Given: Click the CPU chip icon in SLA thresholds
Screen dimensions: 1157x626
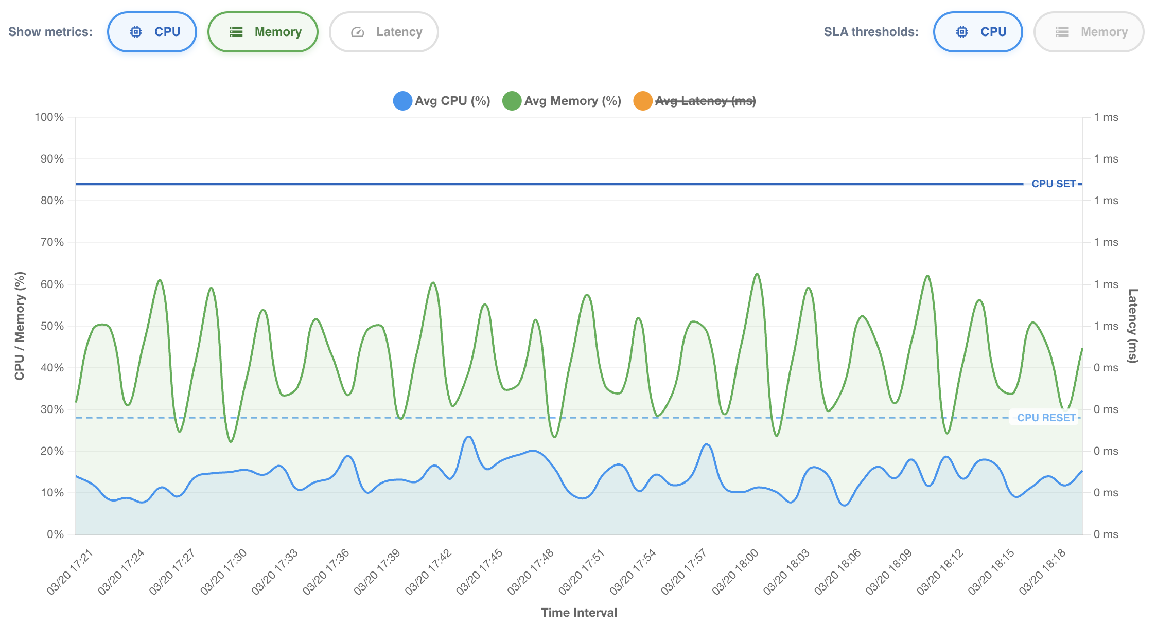Looking at the screenshot, I should [x=962, y=32].
